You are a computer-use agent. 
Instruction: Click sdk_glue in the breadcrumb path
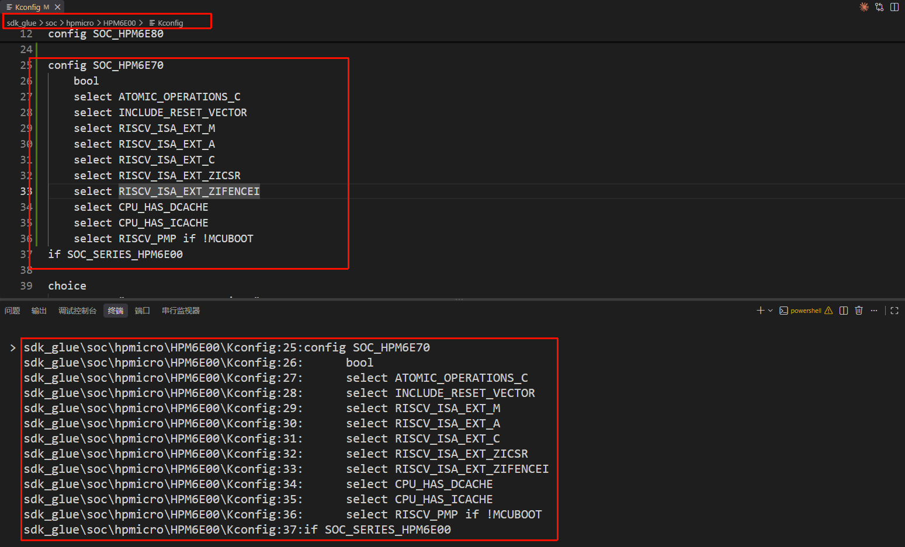pos(22,23)
